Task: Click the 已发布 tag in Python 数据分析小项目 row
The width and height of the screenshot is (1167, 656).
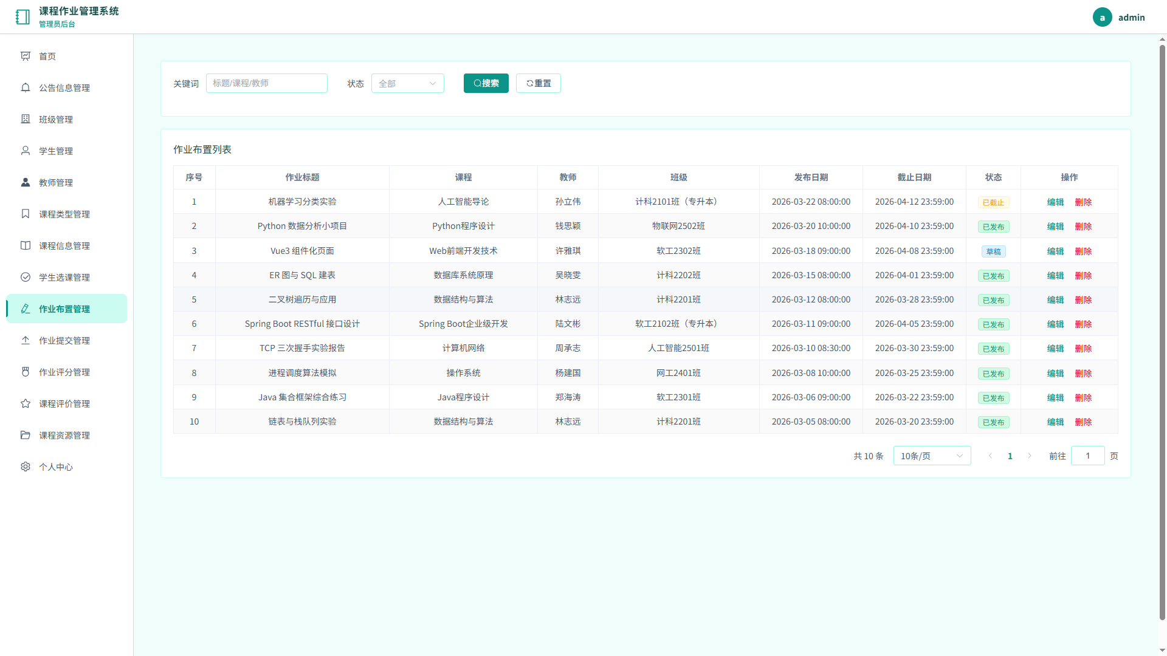Action: 993,227
